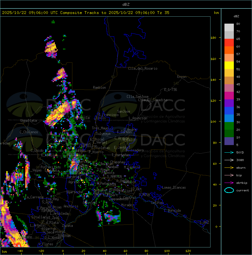Click the 100 km vertical axis tick label

click(x=213, y=121)
